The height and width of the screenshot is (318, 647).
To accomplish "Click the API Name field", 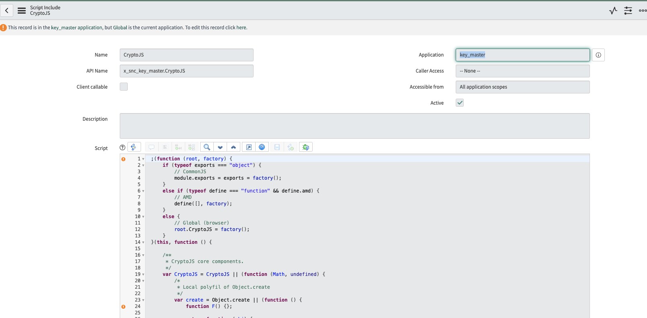I will [x=186, y=71].
